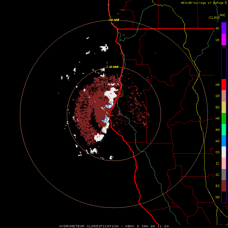This screenshot has width=228, height=228.
Task: Click the RA light green swatch
Action: (x=224, y=130)
